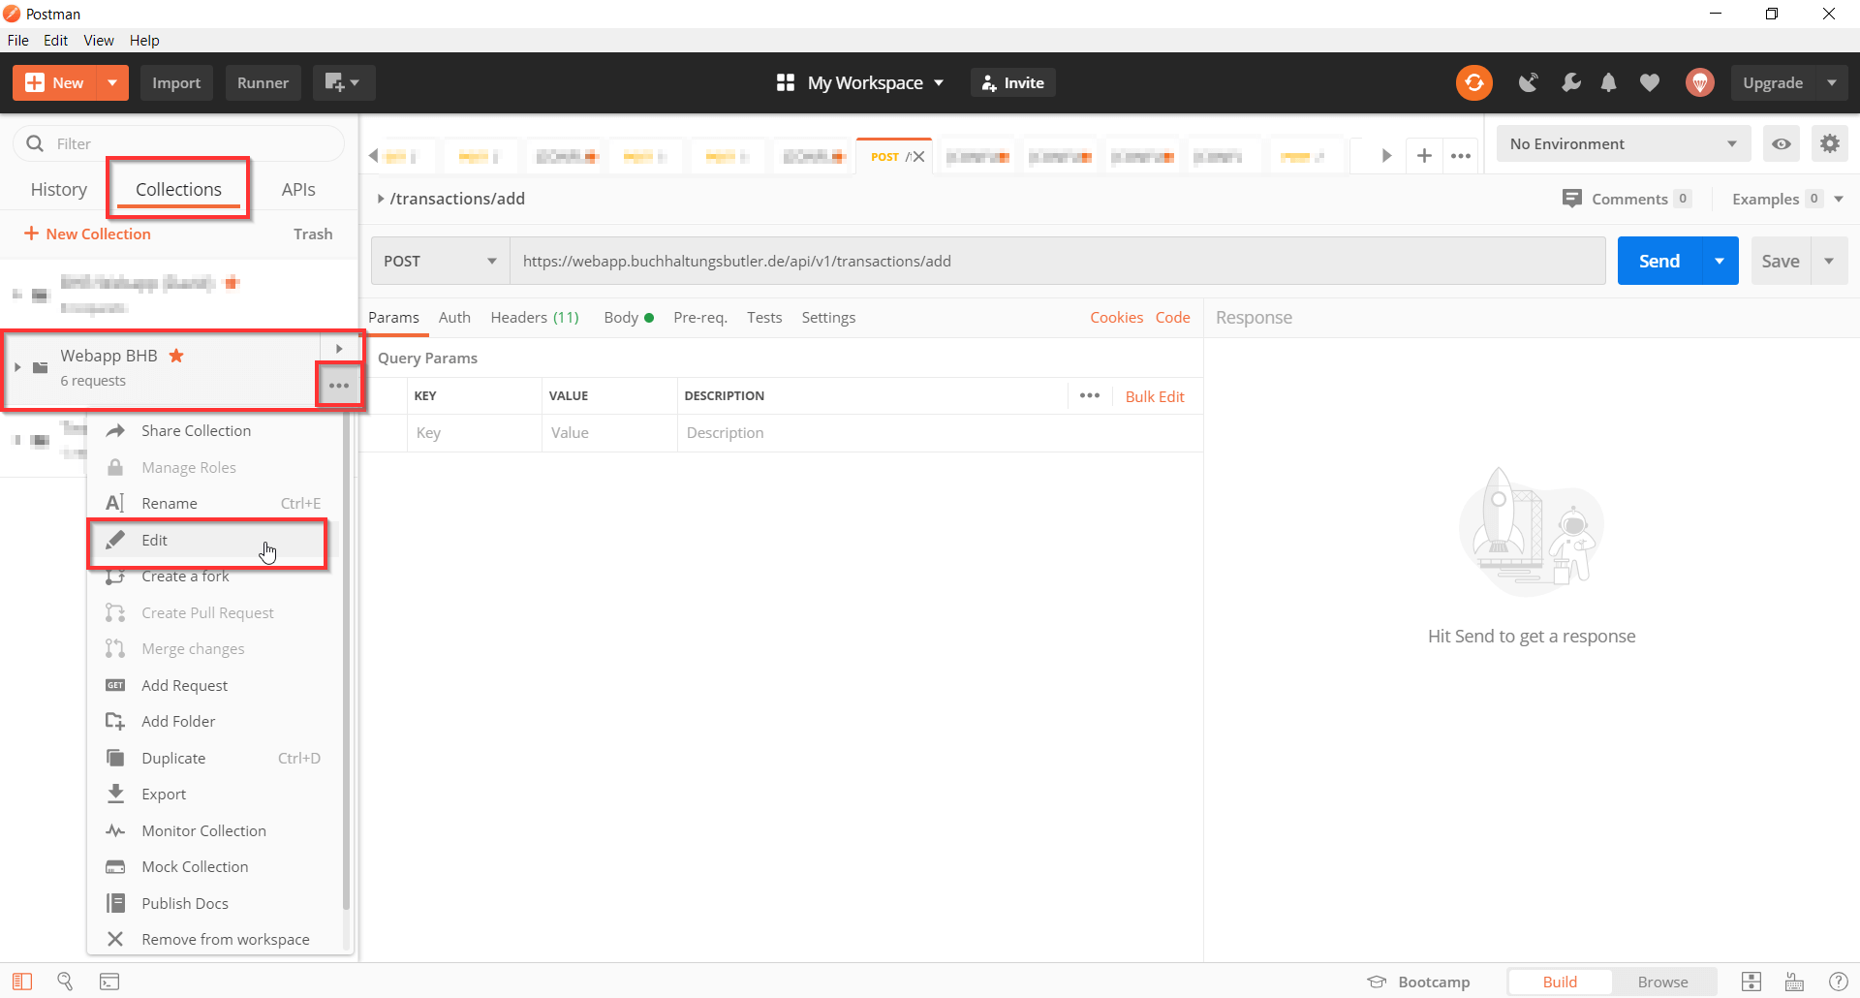Expand the Webapp BHB collection tree
The height and width of the screenshot is (998, 1860).
point(17,367)
